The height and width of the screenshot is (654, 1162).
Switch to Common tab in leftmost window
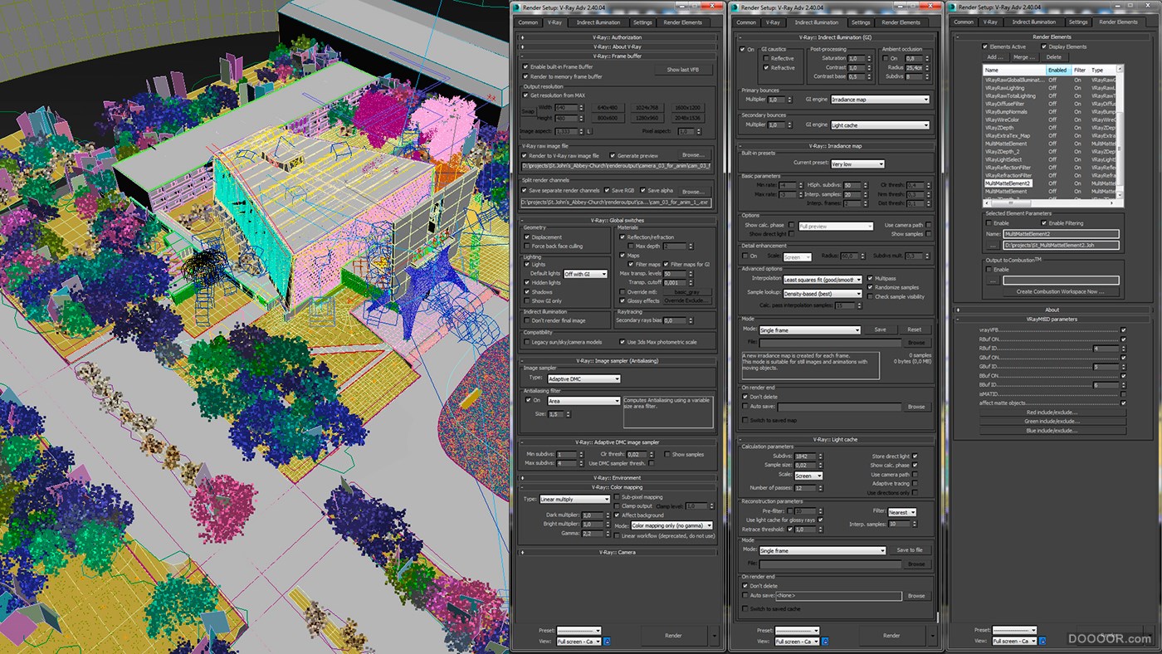coord(528,22)
